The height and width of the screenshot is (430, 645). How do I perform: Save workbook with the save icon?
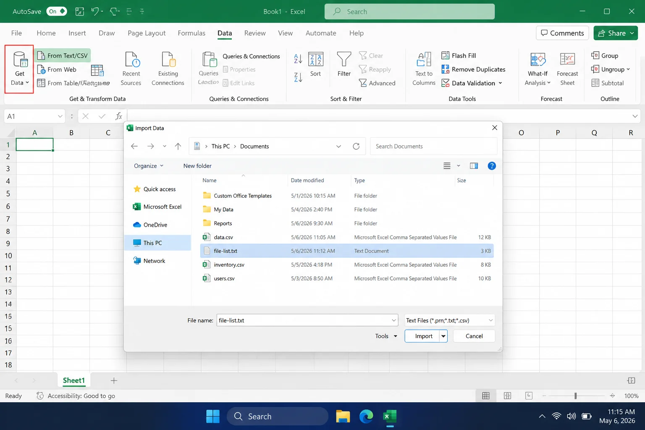click(79, 11)
